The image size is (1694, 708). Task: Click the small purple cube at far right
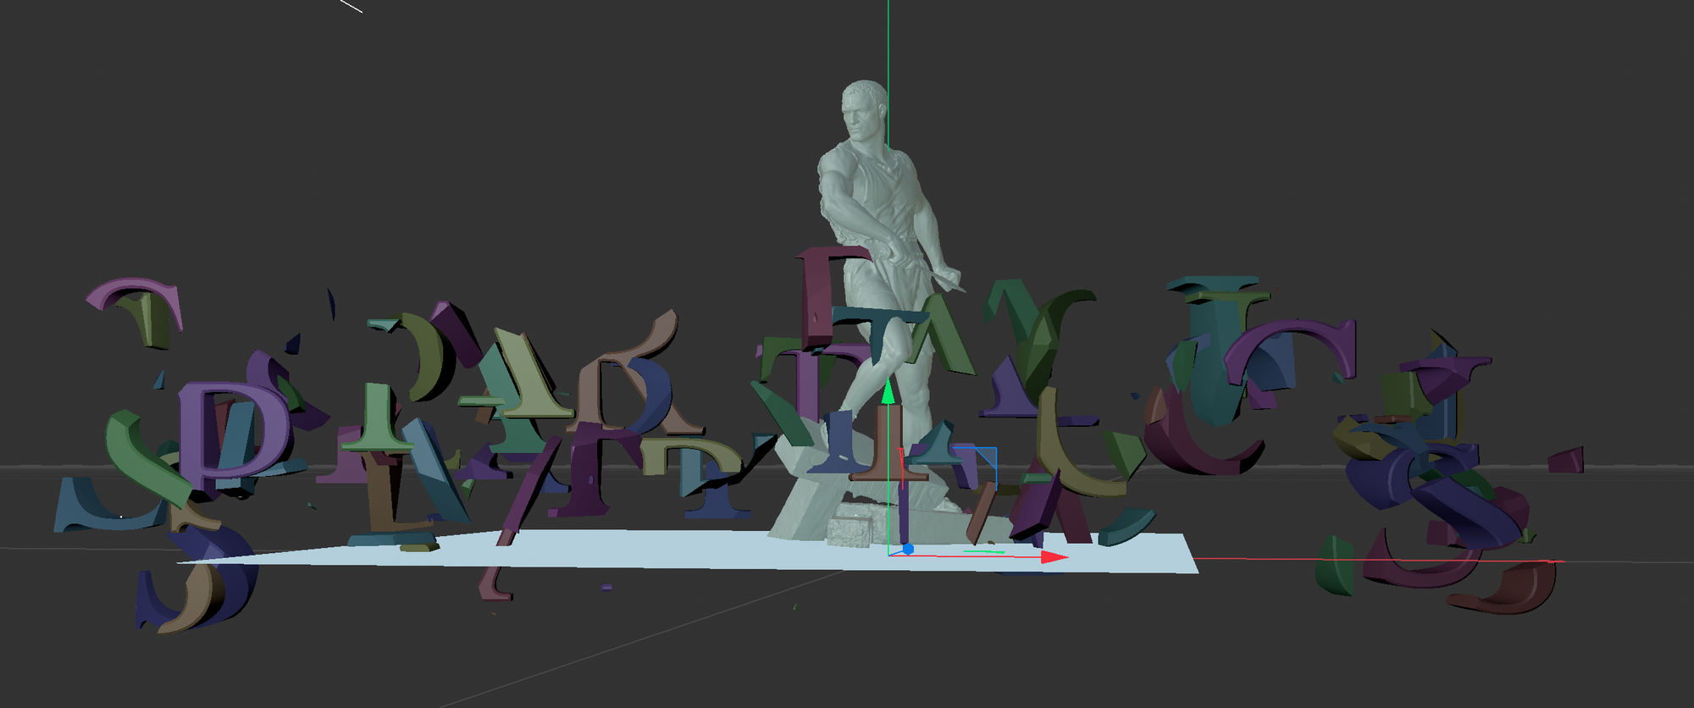[1565, 461]
